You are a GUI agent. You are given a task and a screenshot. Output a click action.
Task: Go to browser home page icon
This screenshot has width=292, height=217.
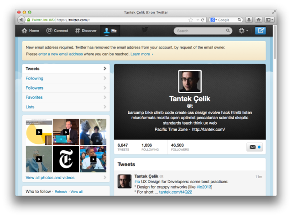[x=259, y=20]
